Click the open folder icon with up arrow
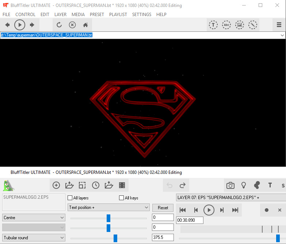Image resolution: width=286 pixels, height=244 pixels. tap(69, 185)
